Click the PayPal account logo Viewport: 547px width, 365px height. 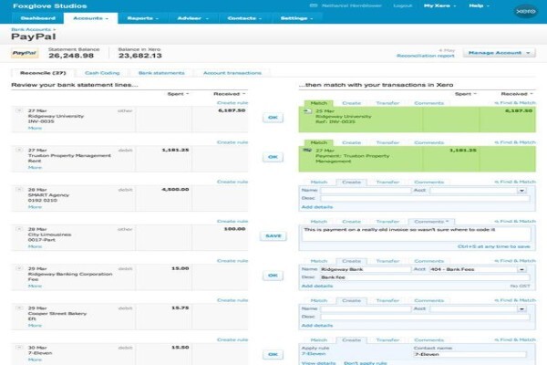tap(25, 53)
